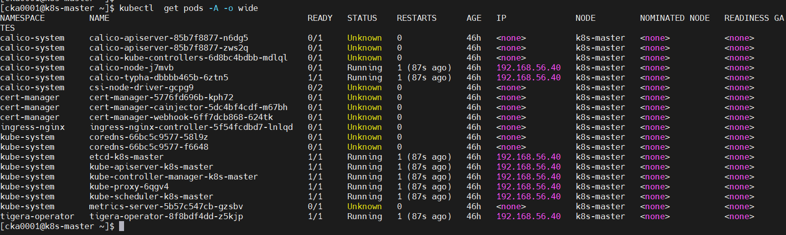Click the kubectl get pods command text
The width and height of the screenshot is (786, 235).
coord(189,8)
